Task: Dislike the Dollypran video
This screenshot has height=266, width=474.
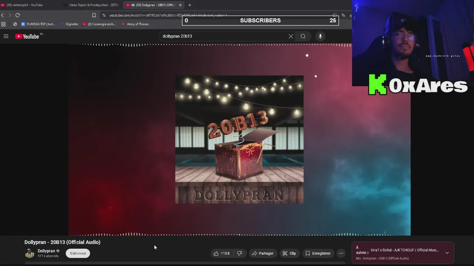Action: [x=240, y=253]
